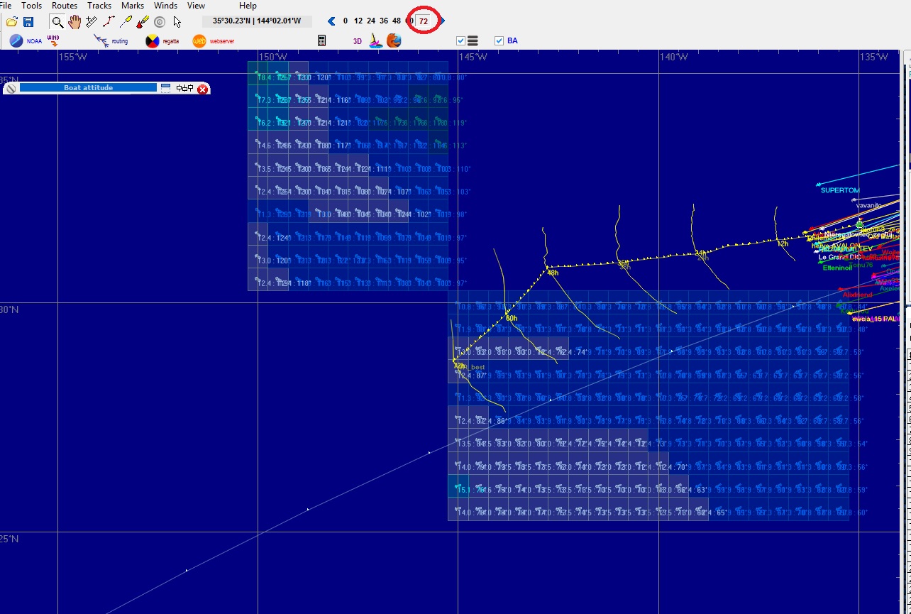This screenshot has height=614, width=911.
Task: Select the route drawing tool
Action: pos(109,21)
